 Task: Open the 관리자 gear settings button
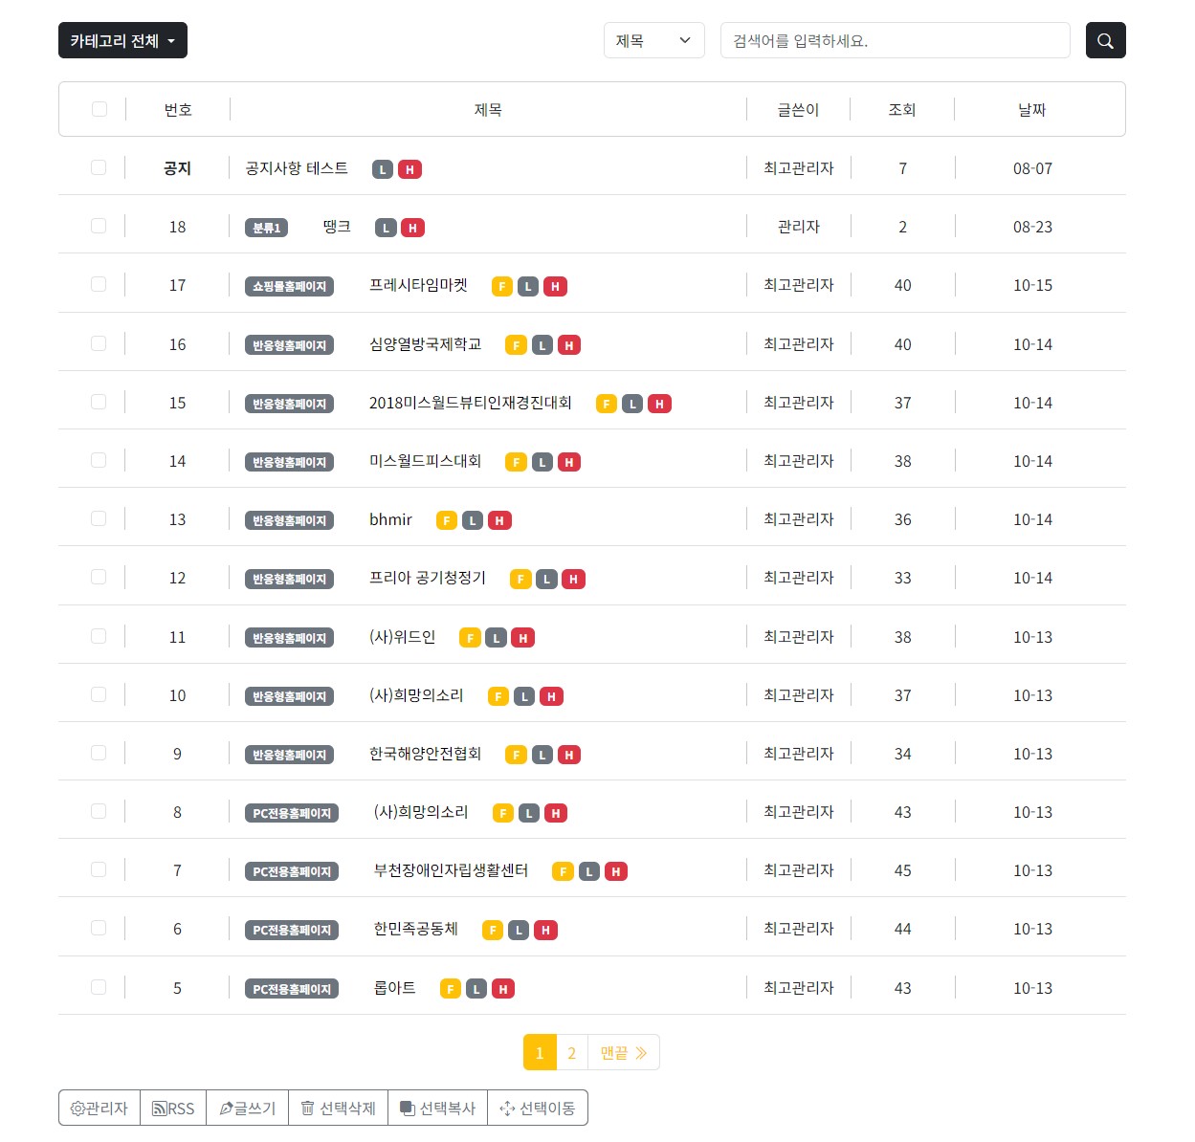pyautogui.click(x=100, y=1108)
